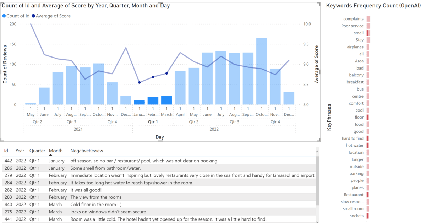Click the 2022 year label on axis
Screen dimensions: 426x223
(214, 129)
